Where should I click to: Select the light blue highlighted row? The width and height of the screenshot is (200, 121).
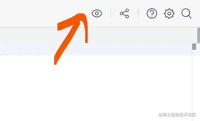pyautogui.click(x=96, y=49)
